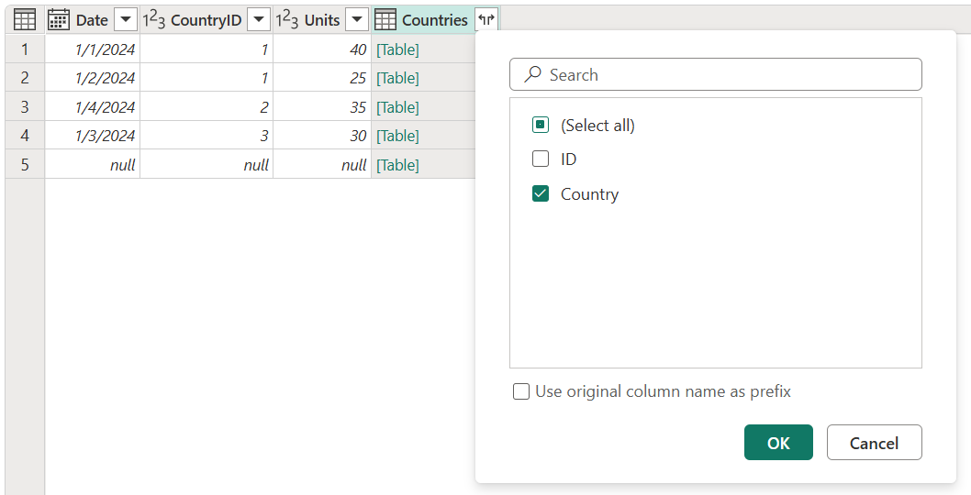
Task: Click the (Select all) label text
Action: [x=597, y=126]
